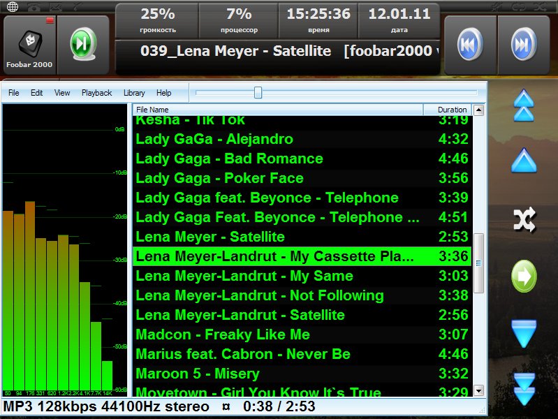Skip to the previous track with the blue button
Screen dimensions: 558x419
470,45
